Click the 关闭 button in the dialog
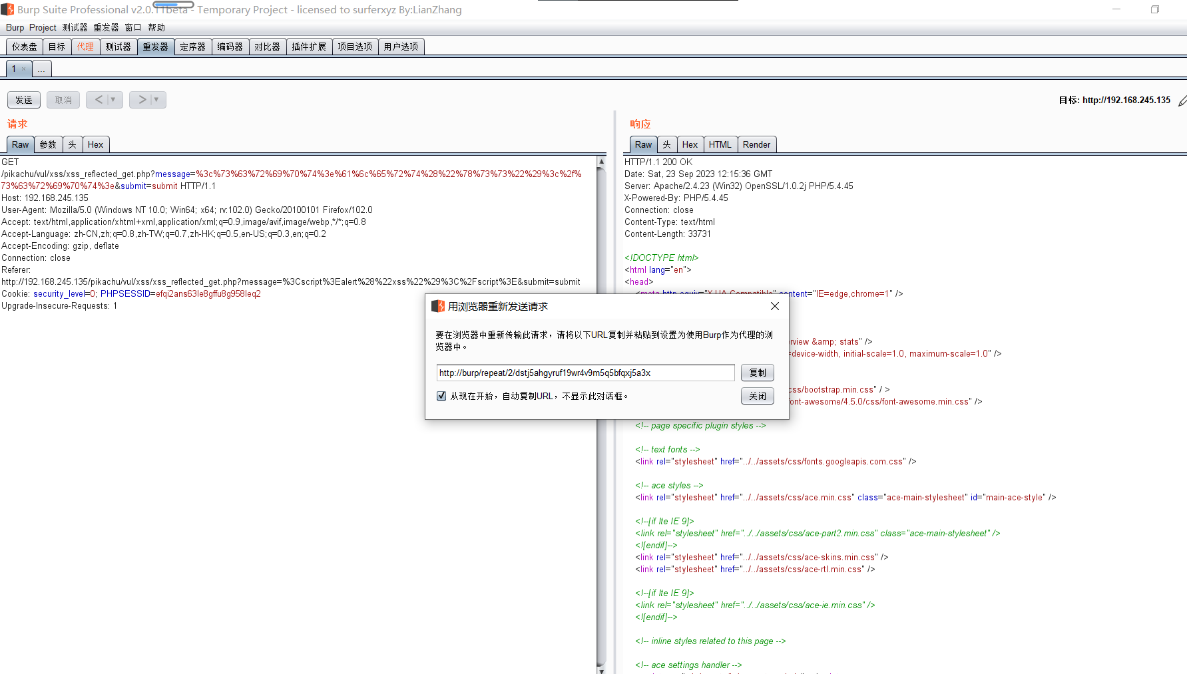Image resolution: width=1187 pixels, height=674 pixels. [x=758, y=396]
